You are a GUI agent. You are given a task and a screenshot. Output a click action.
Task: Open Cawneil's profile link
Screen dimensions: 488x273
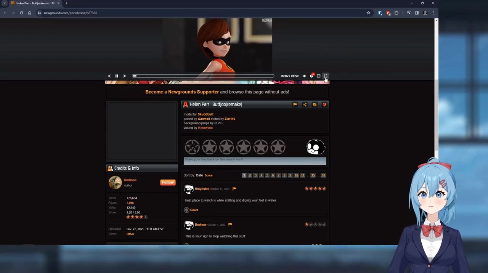(x=204, y=119)
